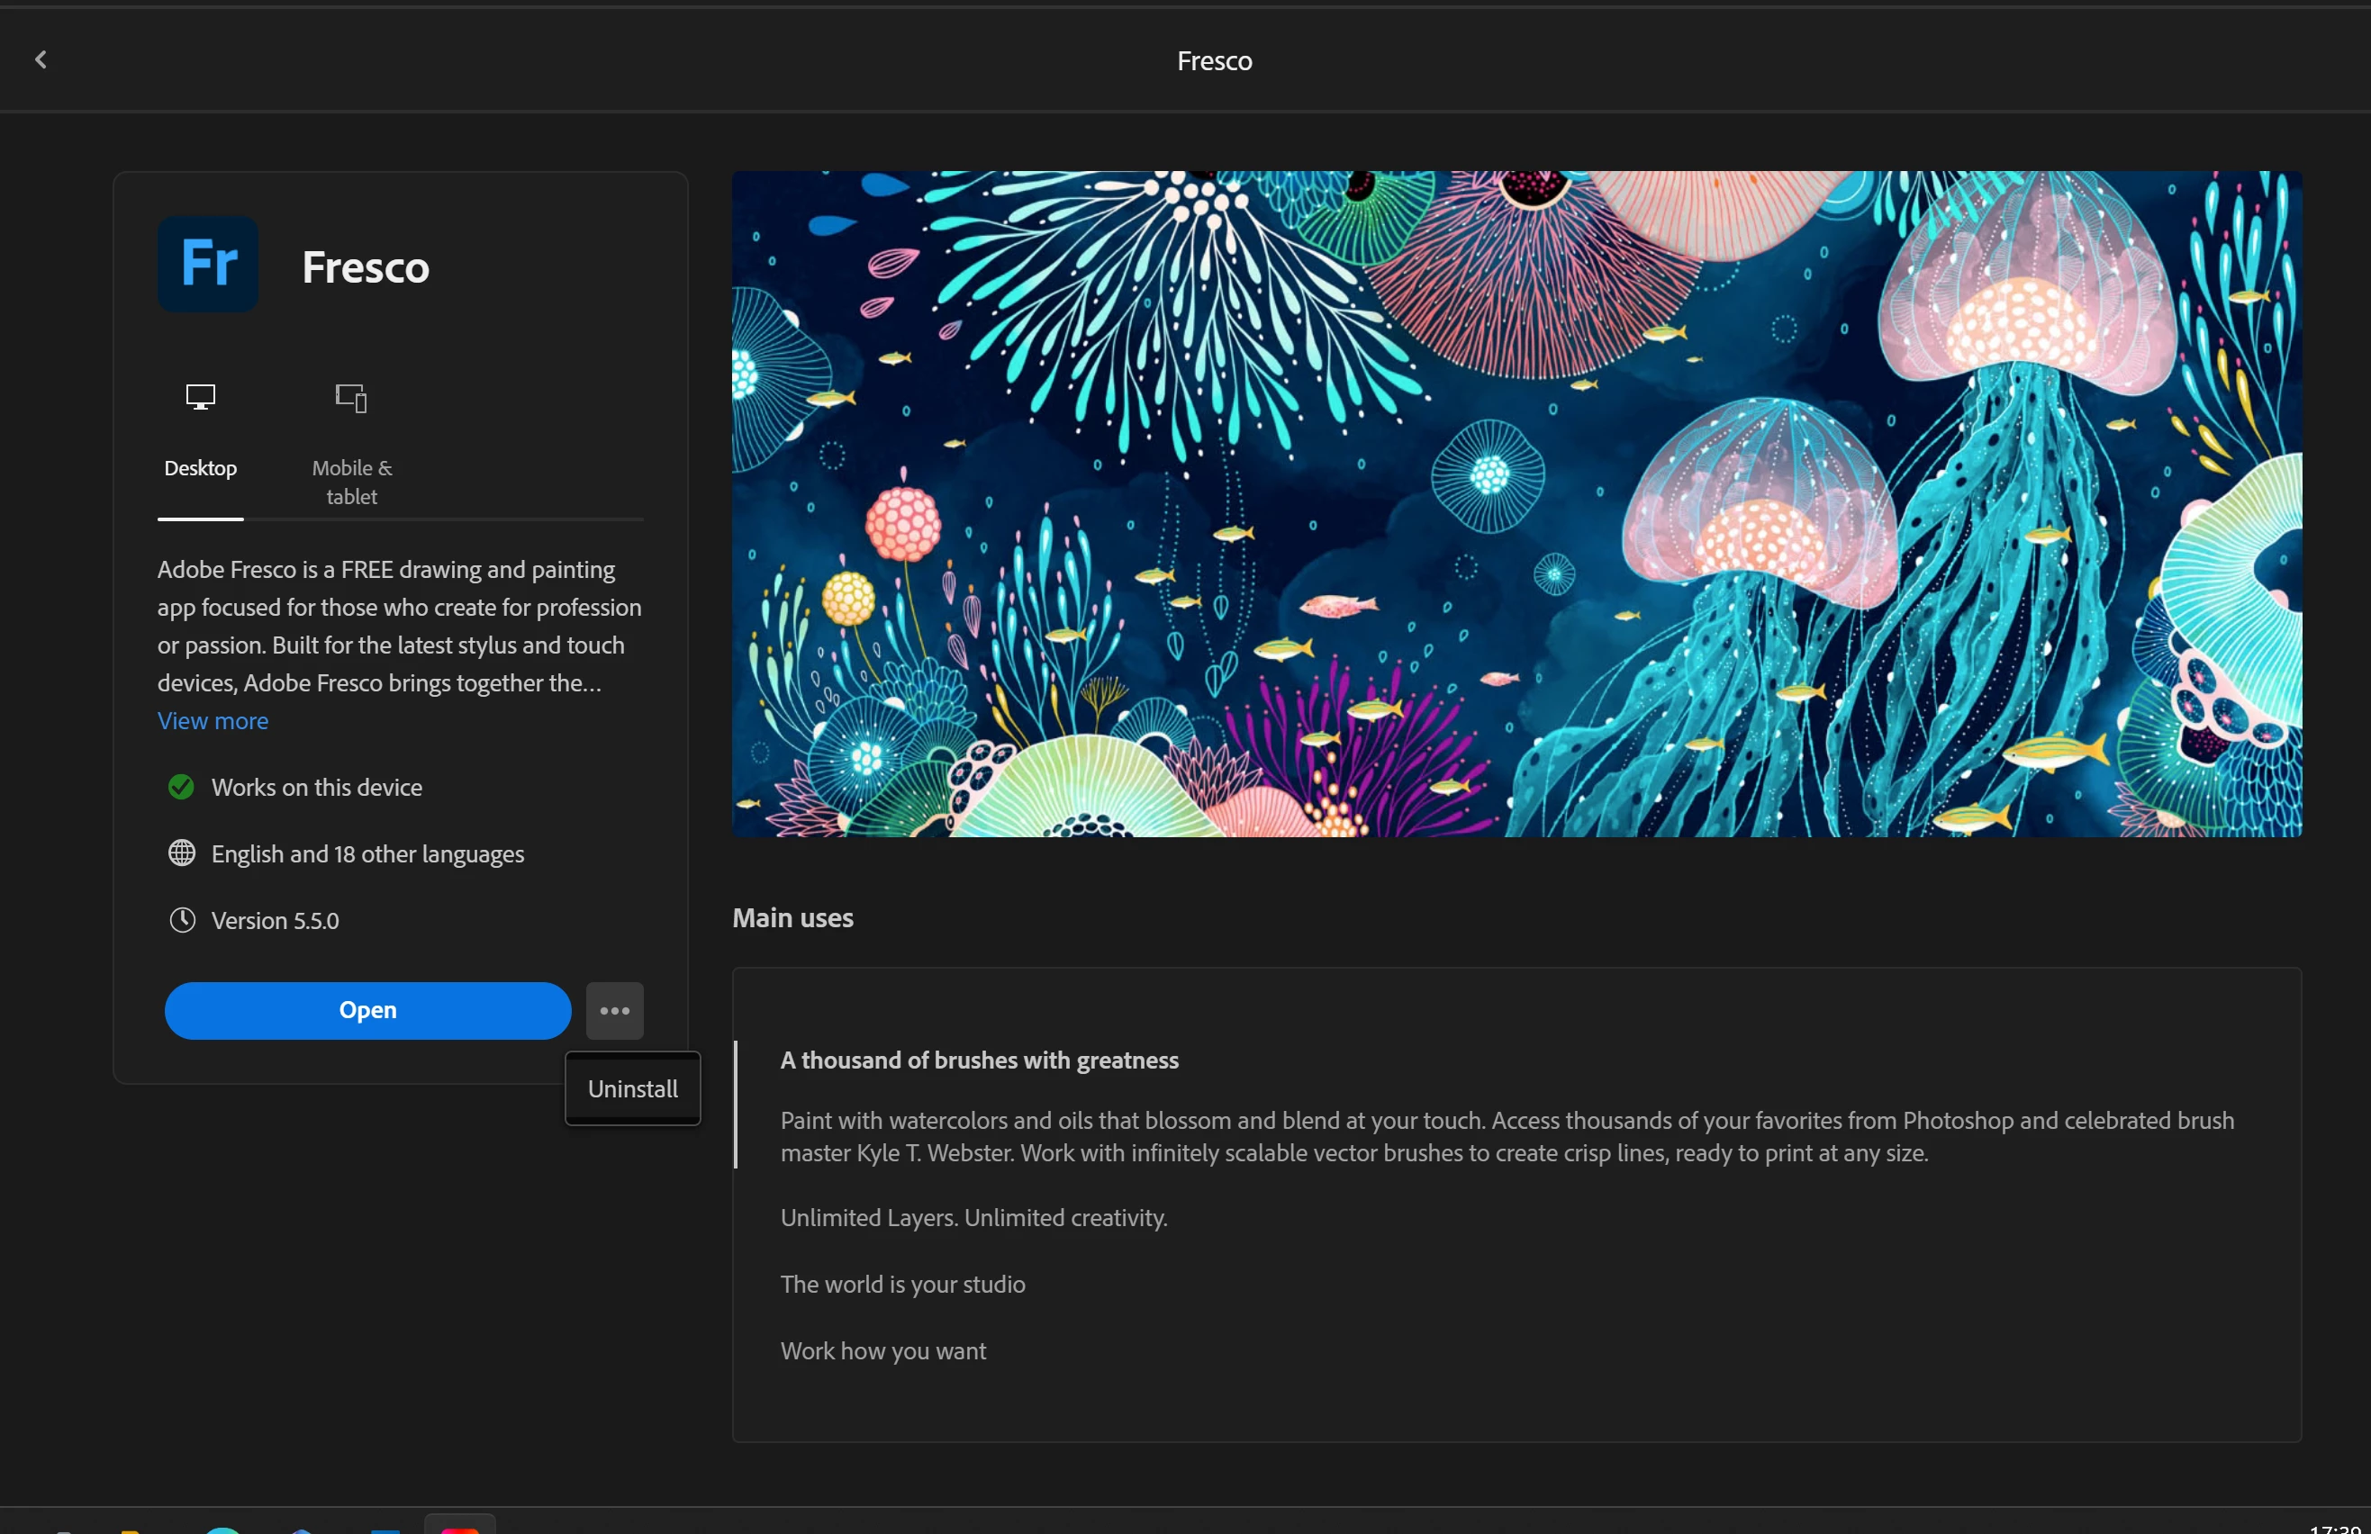Click the View more link
2371x1534 pixels.
213,720
